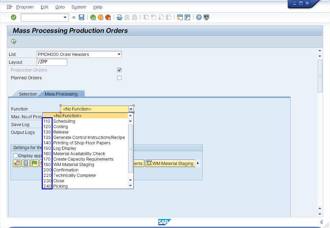Open the Help question mark icon
The width and height of the screenshot is (330, 228).
click(199, 17)
